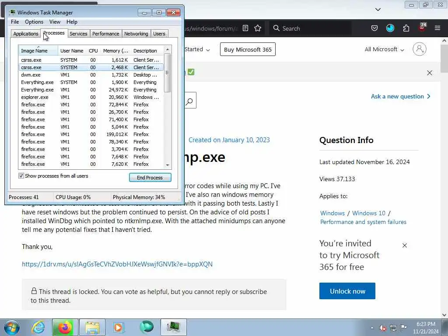This screenshot has width=448, height=336.
Task: Open Windows Start orb
Action: [x=12, y=327]
